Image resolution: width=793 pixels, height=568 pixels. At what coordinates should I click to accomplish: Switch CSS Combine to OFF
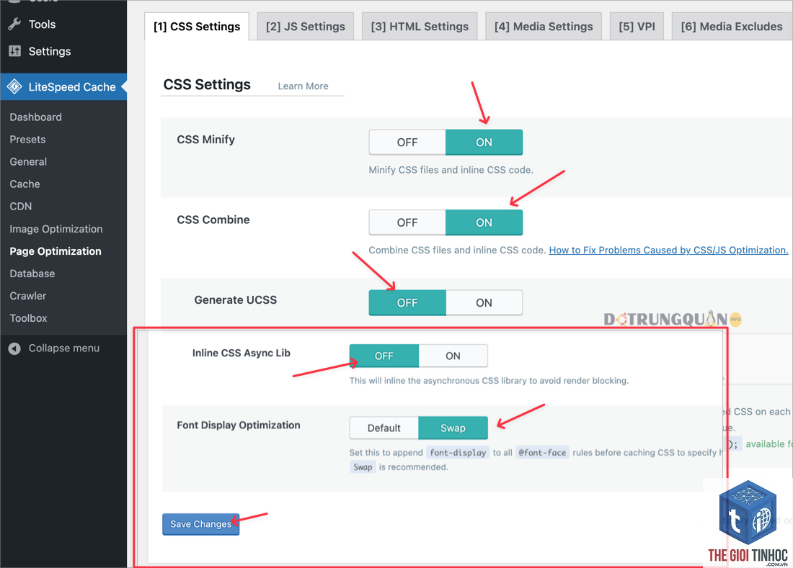click(x=407, y=222)
